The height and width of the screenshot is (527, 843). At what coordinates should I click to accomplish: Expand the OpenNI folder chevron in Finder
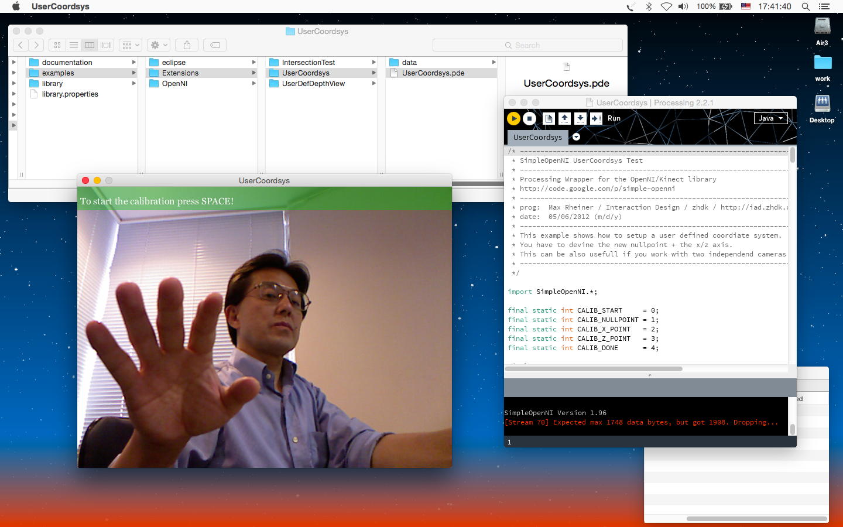click(x=253, y=84)
